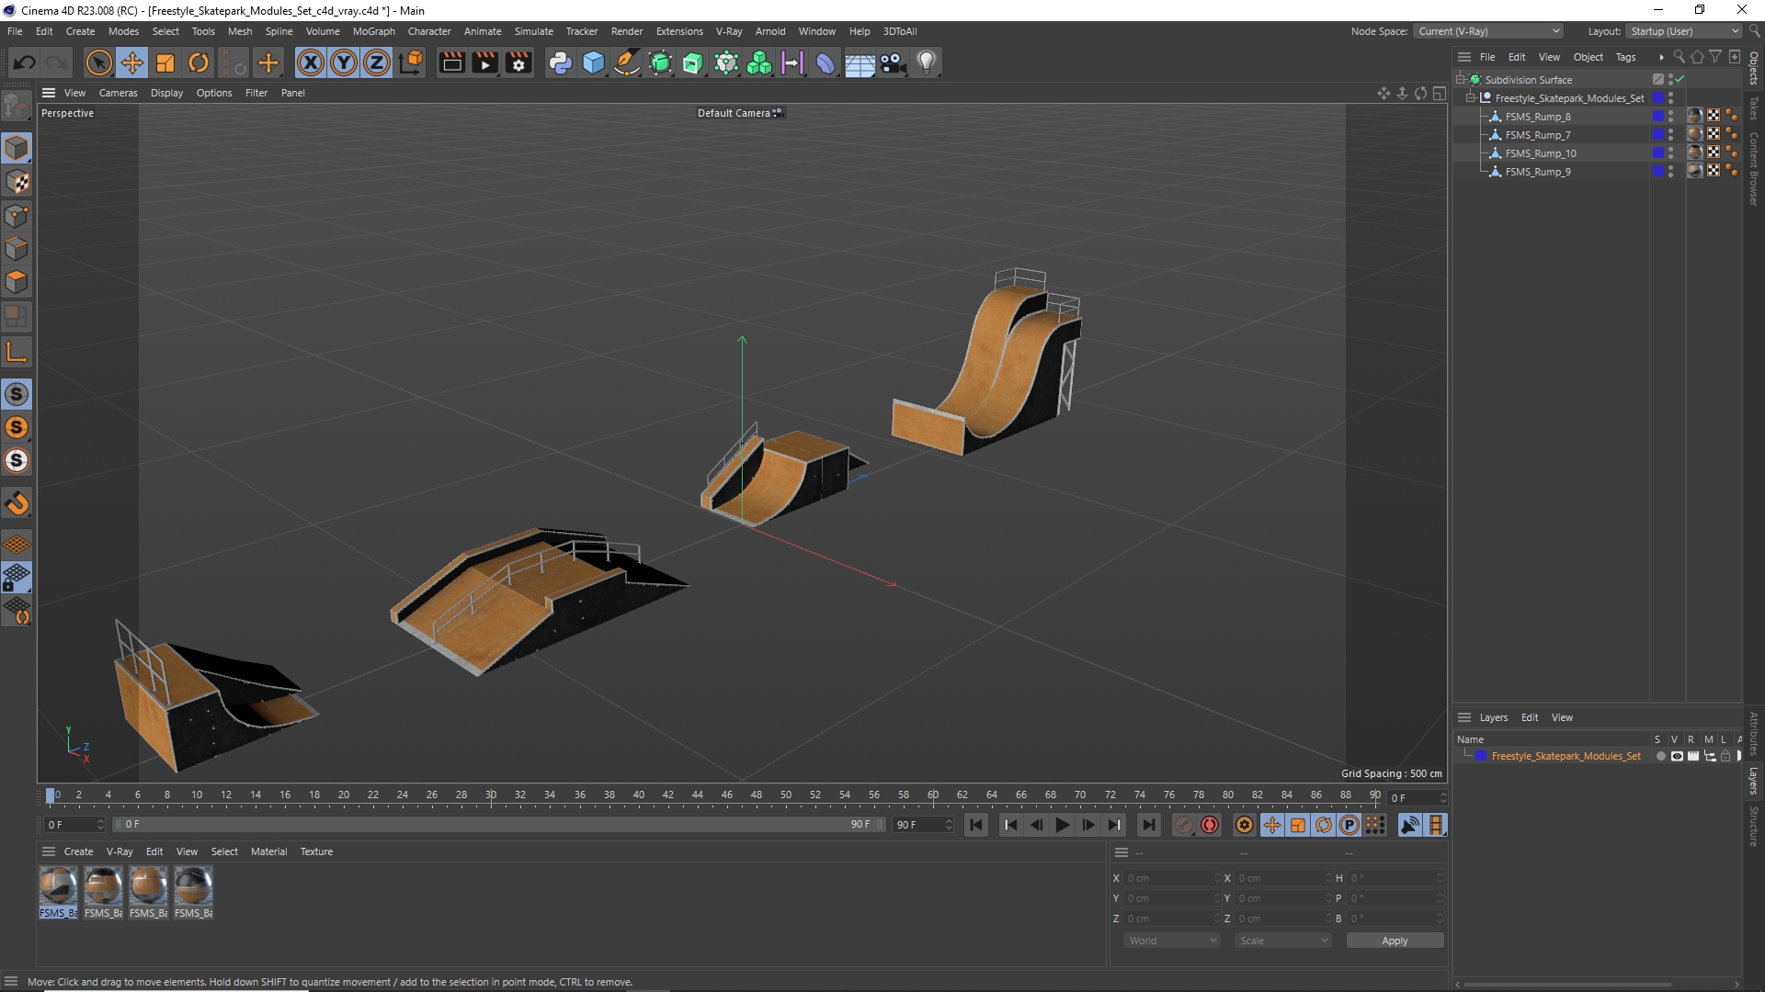Viewport: 1765px width, 992px height.
Task: Enable Axis (L-shaped) mode tool
Action: [x=17, y=352]
